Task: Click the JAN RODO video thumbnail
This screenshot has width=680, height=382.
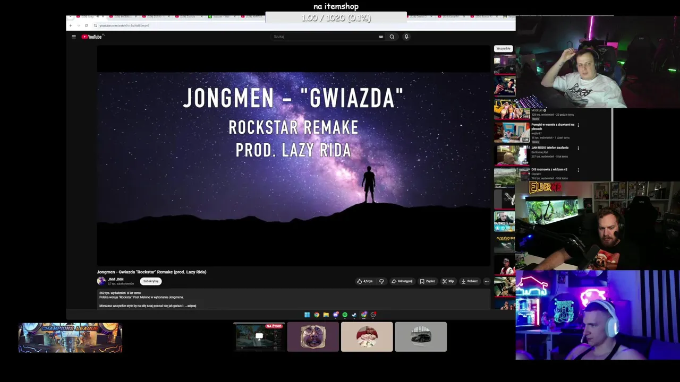Action: pos(512,155)
